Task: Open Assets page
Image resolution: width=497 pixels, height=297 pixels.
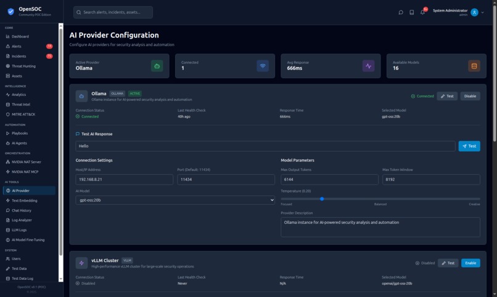Action: 29,76
